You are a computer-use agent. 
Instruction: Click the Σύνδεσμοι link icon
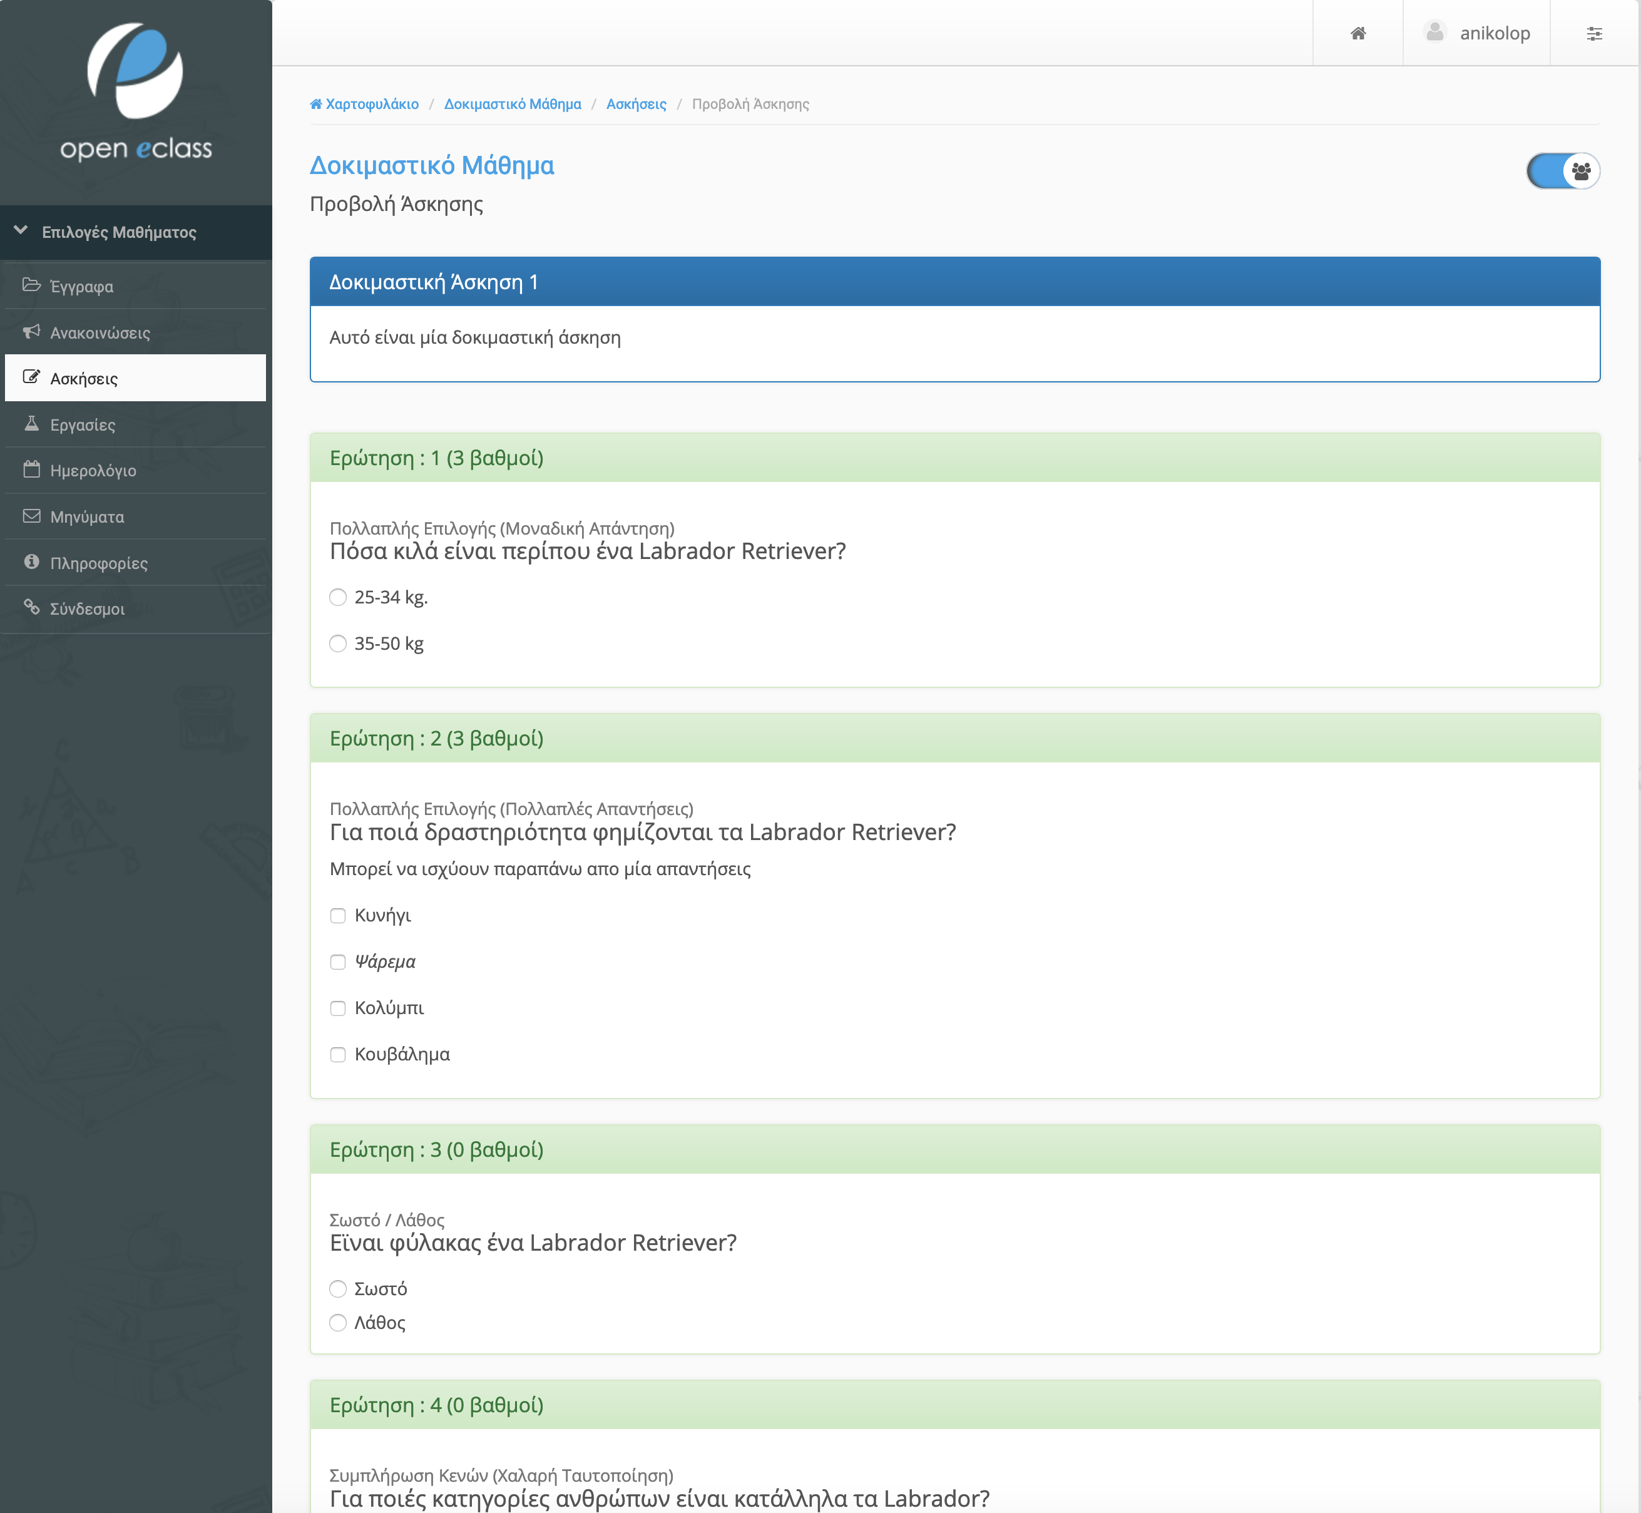(32, 607)
